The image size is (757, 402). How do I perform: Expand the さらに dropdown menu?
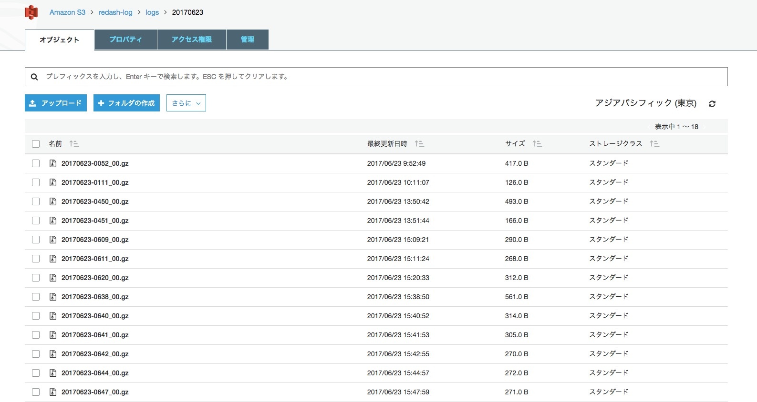click(186, 103)
